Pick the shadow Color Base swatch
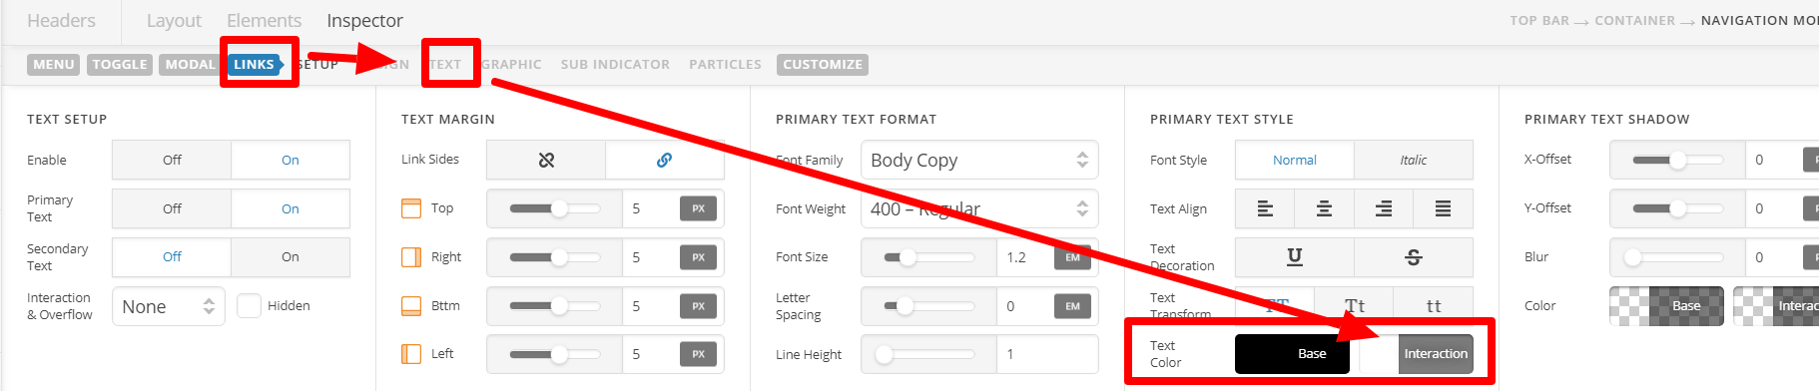The height and width of the screenshot is (391, 1819). point(1666,306)
